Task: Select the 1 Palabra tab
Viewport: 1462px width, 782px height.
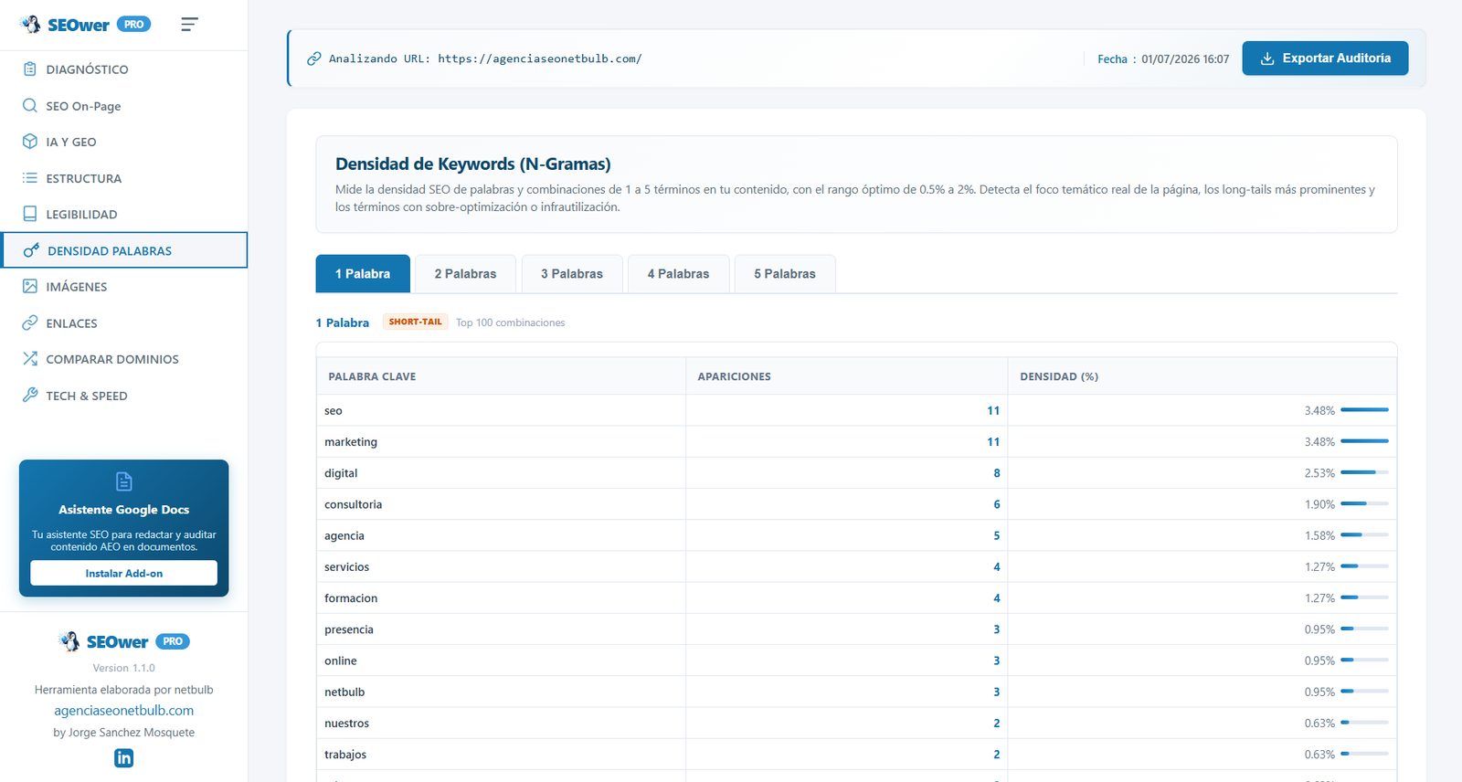Action: pyautogui.click(x=363, y=274)
